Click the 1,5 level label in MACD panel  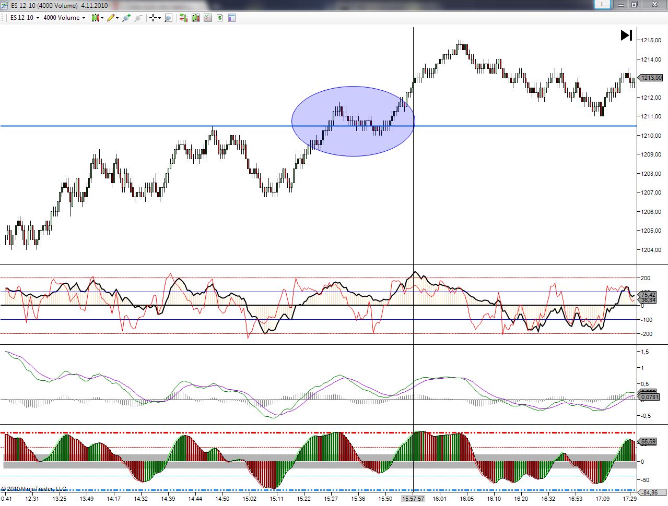(645, 352)
